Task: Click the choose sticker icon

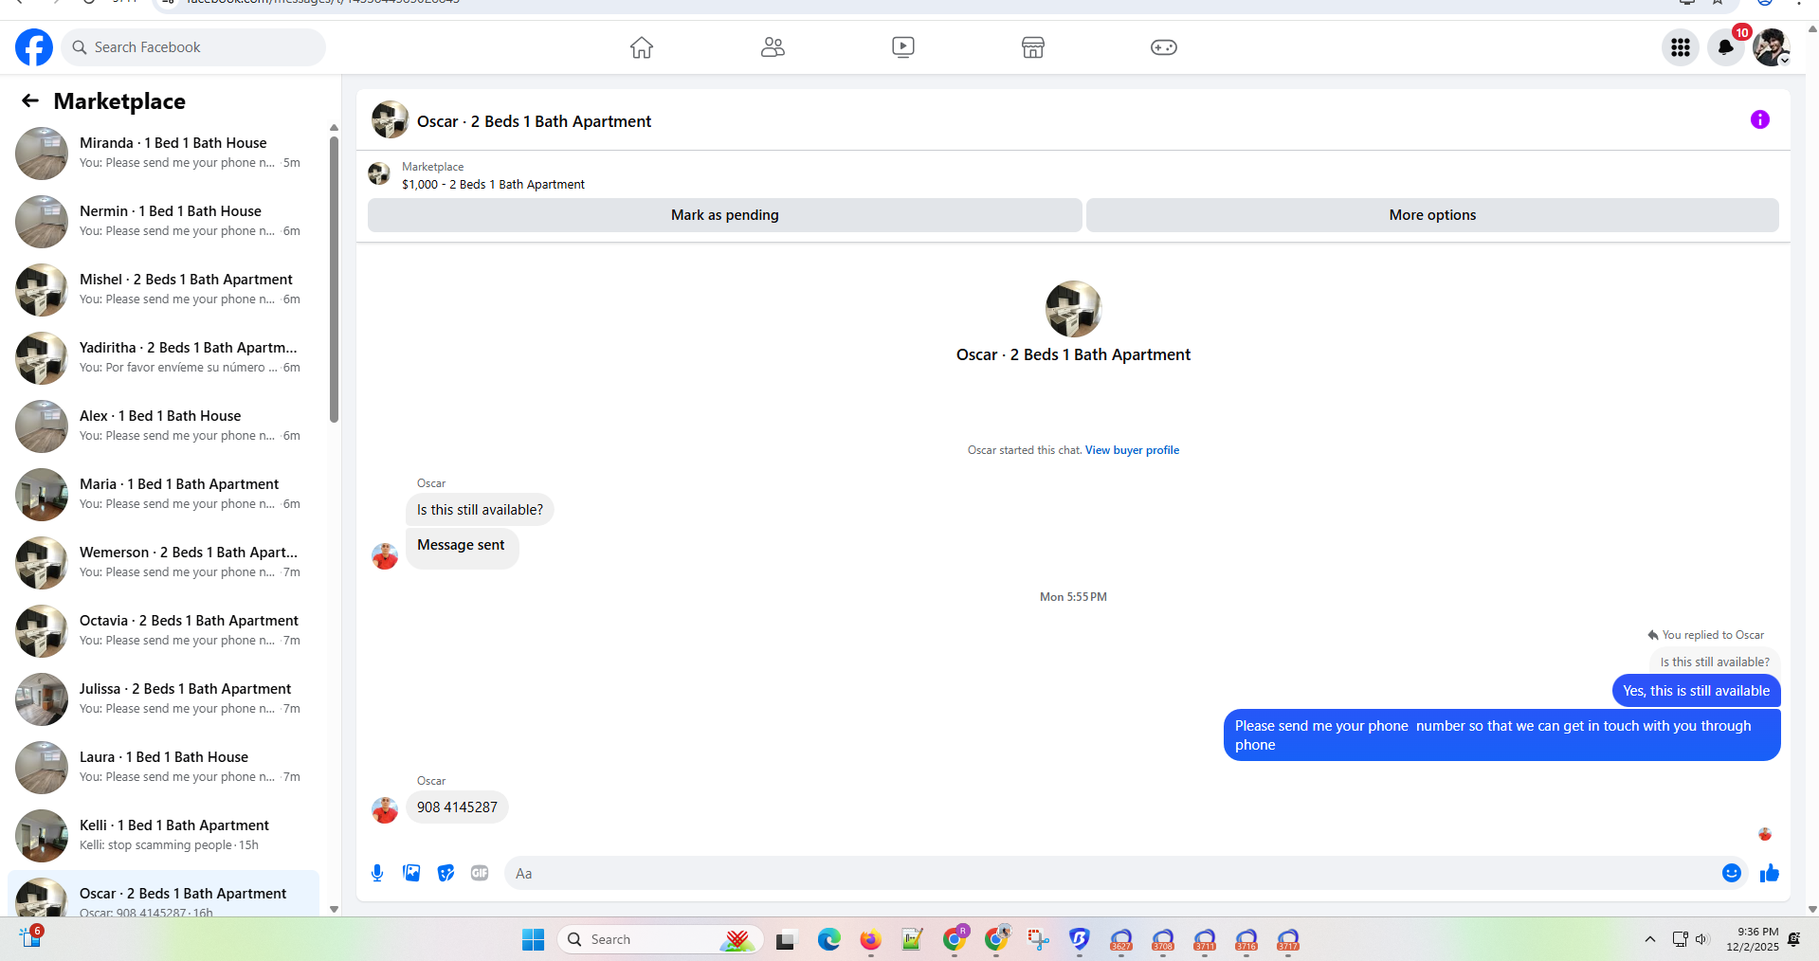Action: tap(446, 873)
